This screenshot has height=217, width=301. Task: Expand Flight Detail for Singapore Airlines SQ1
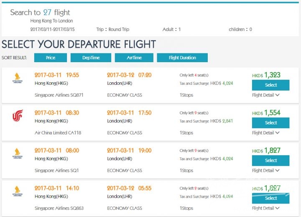(x=266, y=170)
